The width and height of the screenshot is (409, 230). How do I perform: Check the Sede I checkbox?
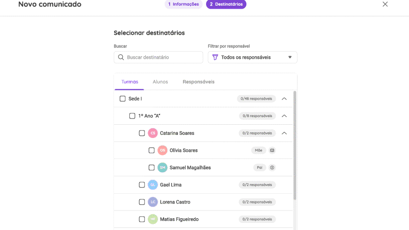point(123,99)
